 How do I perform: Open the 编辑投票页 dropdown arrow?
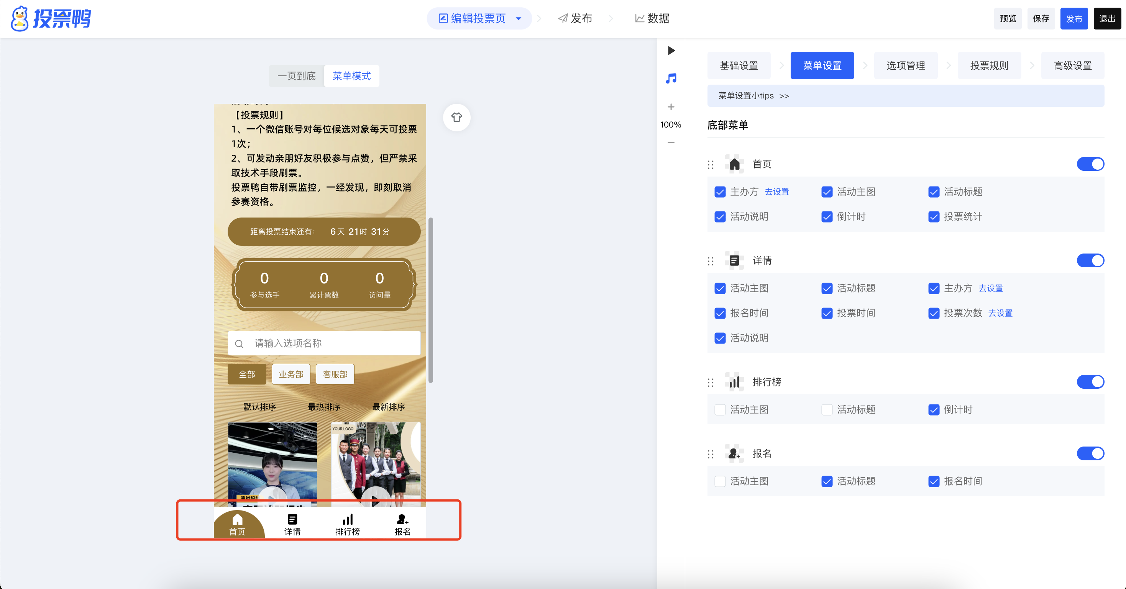pos(519,19)
